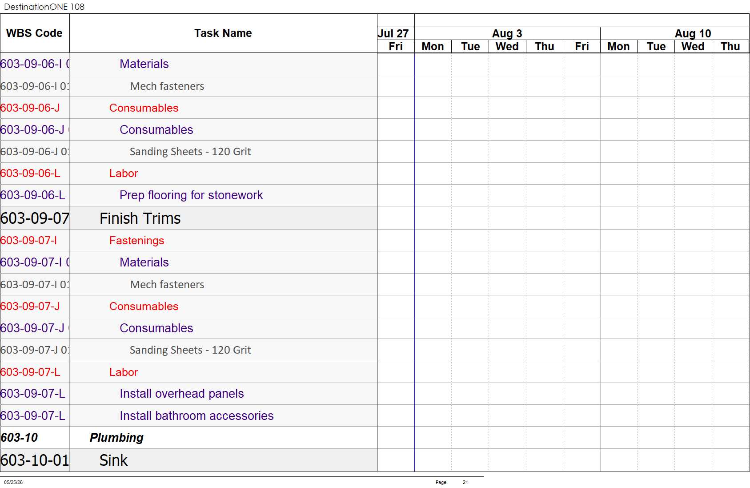Select WBS code 603-10-01

pyautogui.click(x=35, y=460)
